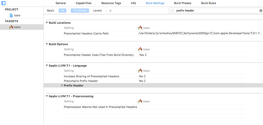The width and height of the screenshot is (263, 125).
Task: Click the TARGETS section heading
Action: coord(11,21)
